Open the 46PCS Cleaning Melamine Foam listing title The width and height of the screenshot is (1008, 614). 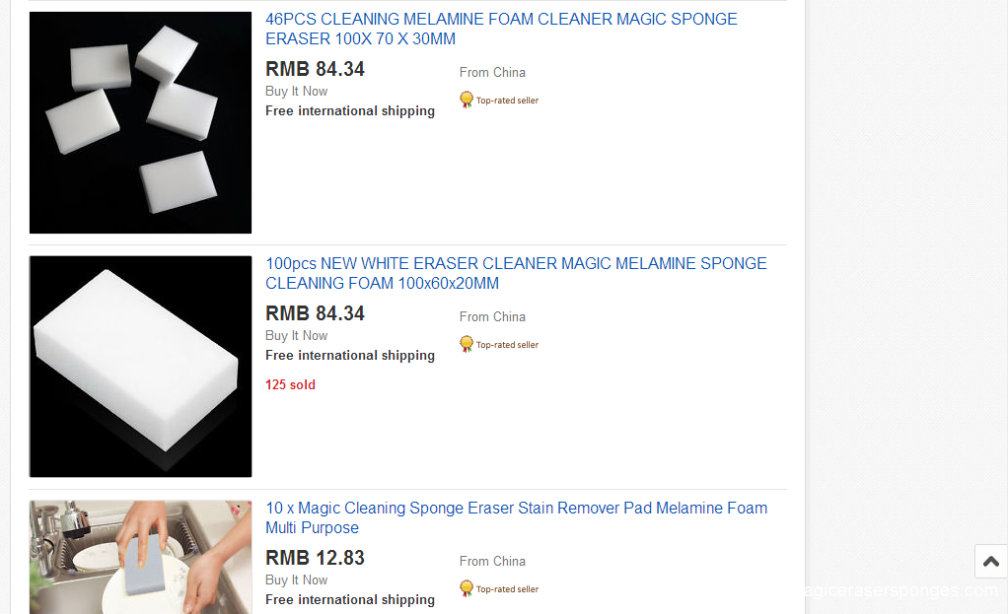tap(501, 29)
